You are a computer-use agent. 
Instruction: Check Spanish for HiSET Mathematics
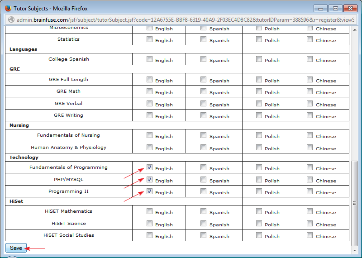[x=203, y=211]
